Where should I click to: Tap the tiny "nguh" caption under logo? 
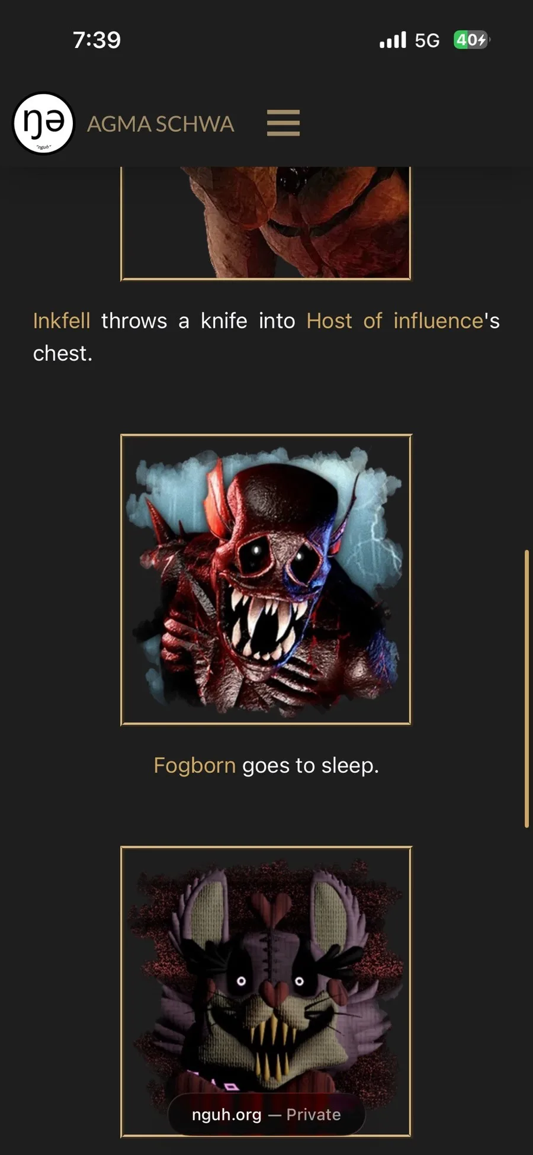pos(43,146)
